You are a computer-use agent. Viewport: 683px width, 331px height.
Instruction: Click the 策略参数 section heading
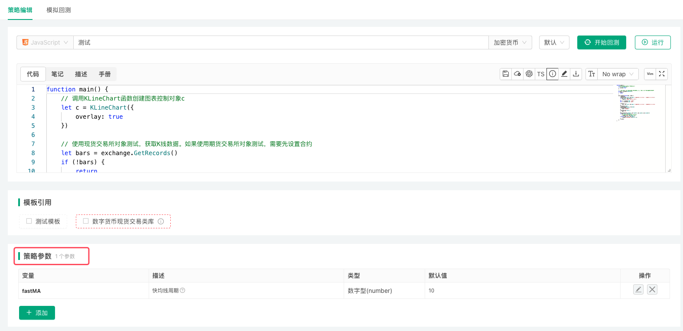(x=37, y=256)
